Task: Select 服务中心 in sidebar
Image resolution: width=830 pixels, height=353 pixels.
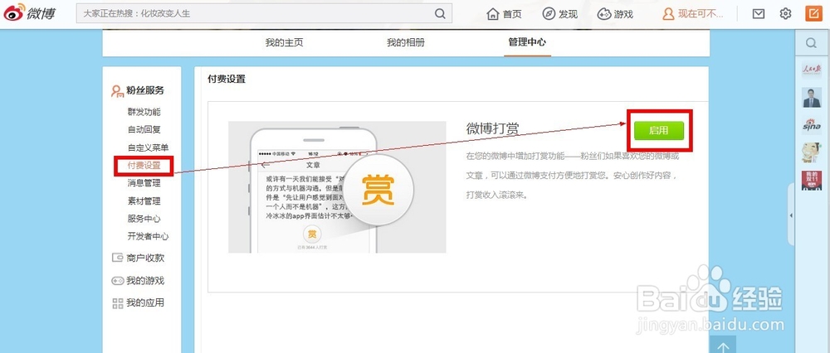Action: click(x=144, y=219)
